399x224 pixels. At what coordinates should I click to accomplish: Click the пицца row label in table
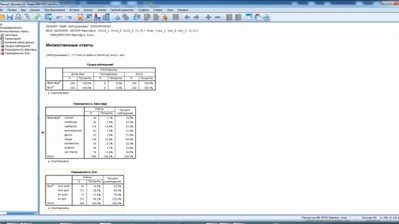pos(68,139)
